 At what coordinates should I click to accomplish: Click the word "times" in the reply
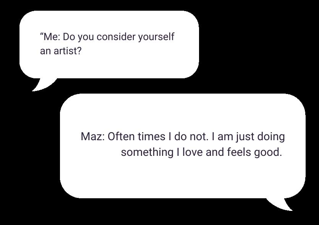point(152,136)
